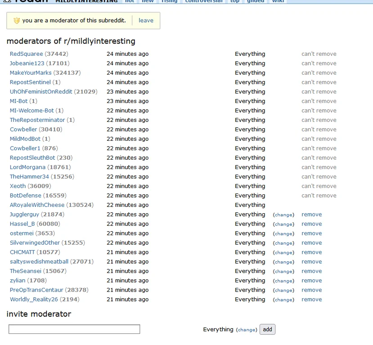The height and width of the screenshot is (345, 373).
Task: Click the moderator shield icon
Action: tap(17, 21)
